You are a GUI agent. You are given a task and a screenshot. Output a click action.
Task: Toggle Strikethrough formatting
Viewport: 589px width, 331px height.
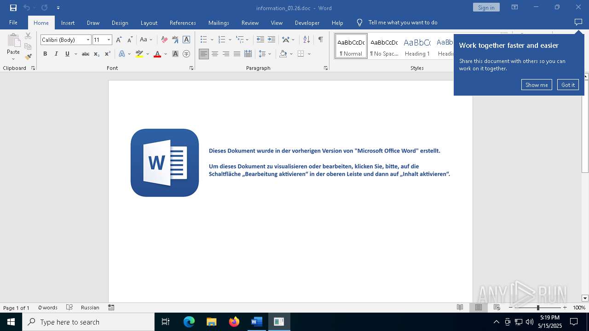click(x=86, y=54)
